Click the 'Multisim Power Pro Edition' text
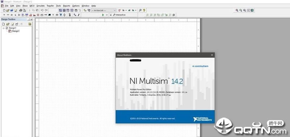 140,89
